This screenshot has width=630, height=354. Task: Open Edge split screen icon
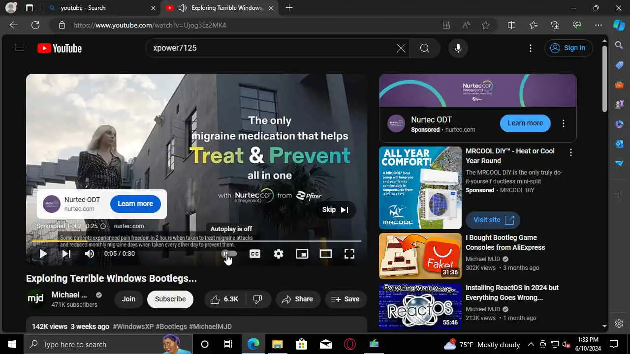[511, 25]
